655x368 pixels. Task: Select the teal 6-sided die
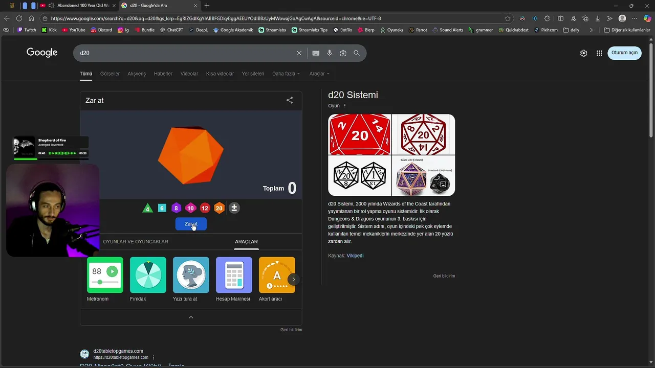pyautogui.click(x=162, y=208)
